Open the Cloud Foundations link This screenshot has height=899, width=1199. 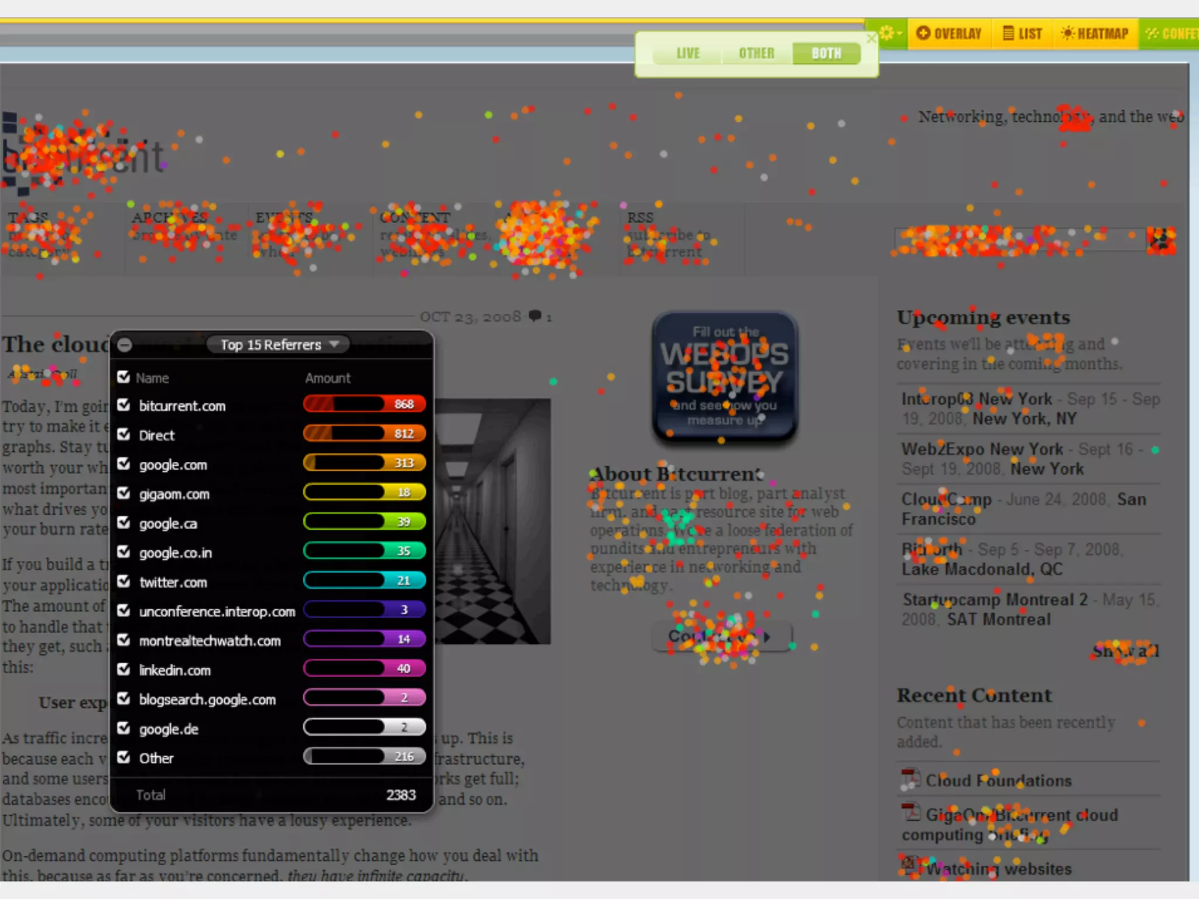pyautogui.click(x=998, y=781)
